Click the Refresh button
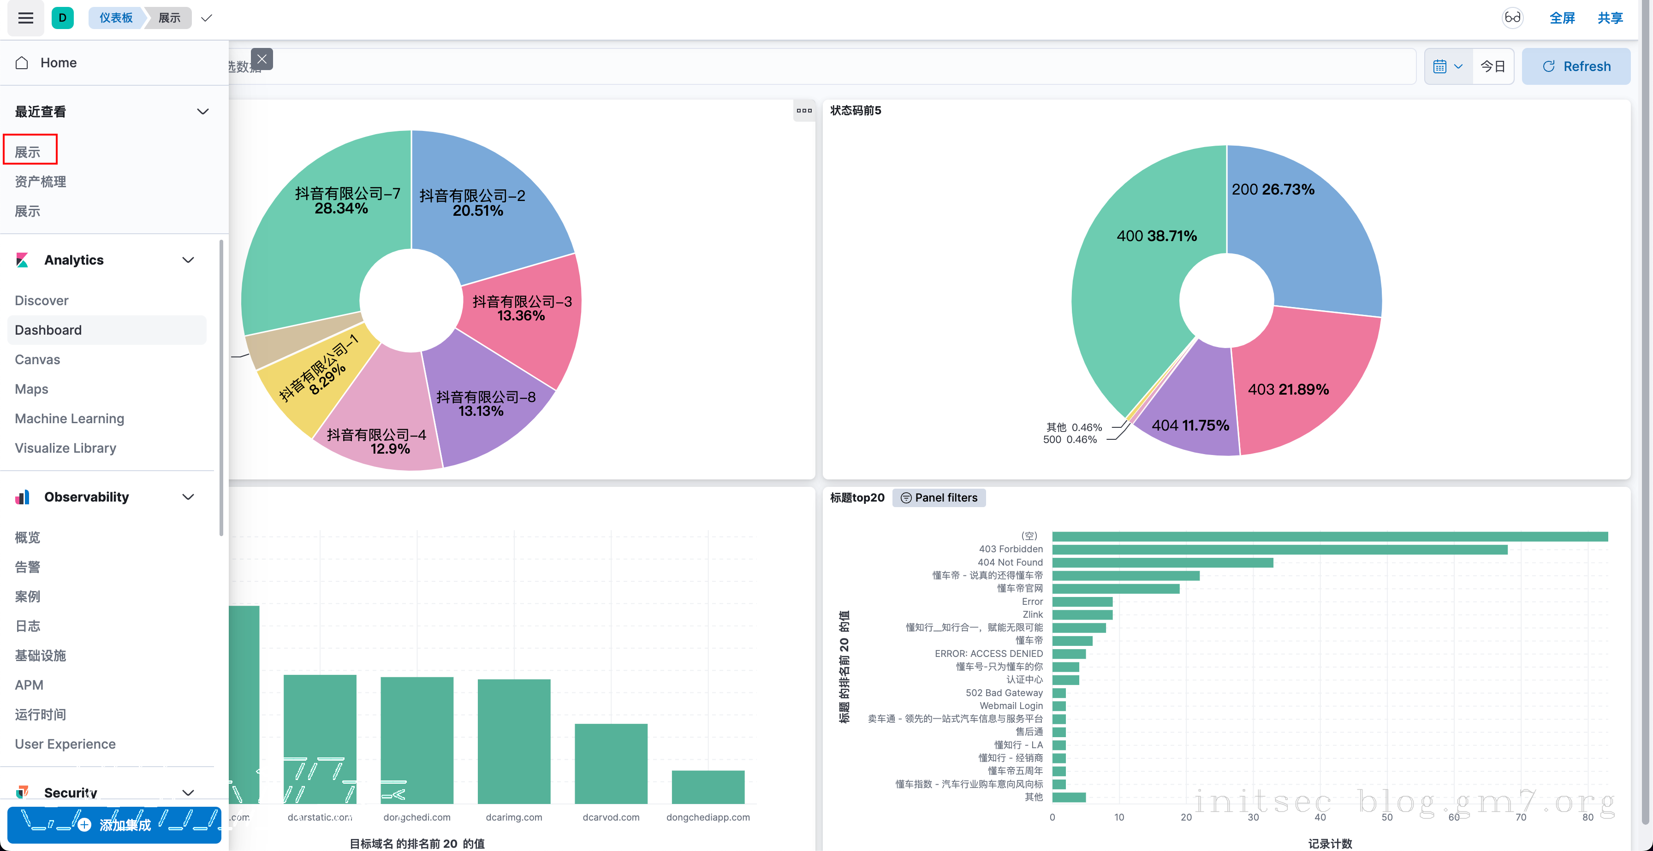 tap(1576, 67)
